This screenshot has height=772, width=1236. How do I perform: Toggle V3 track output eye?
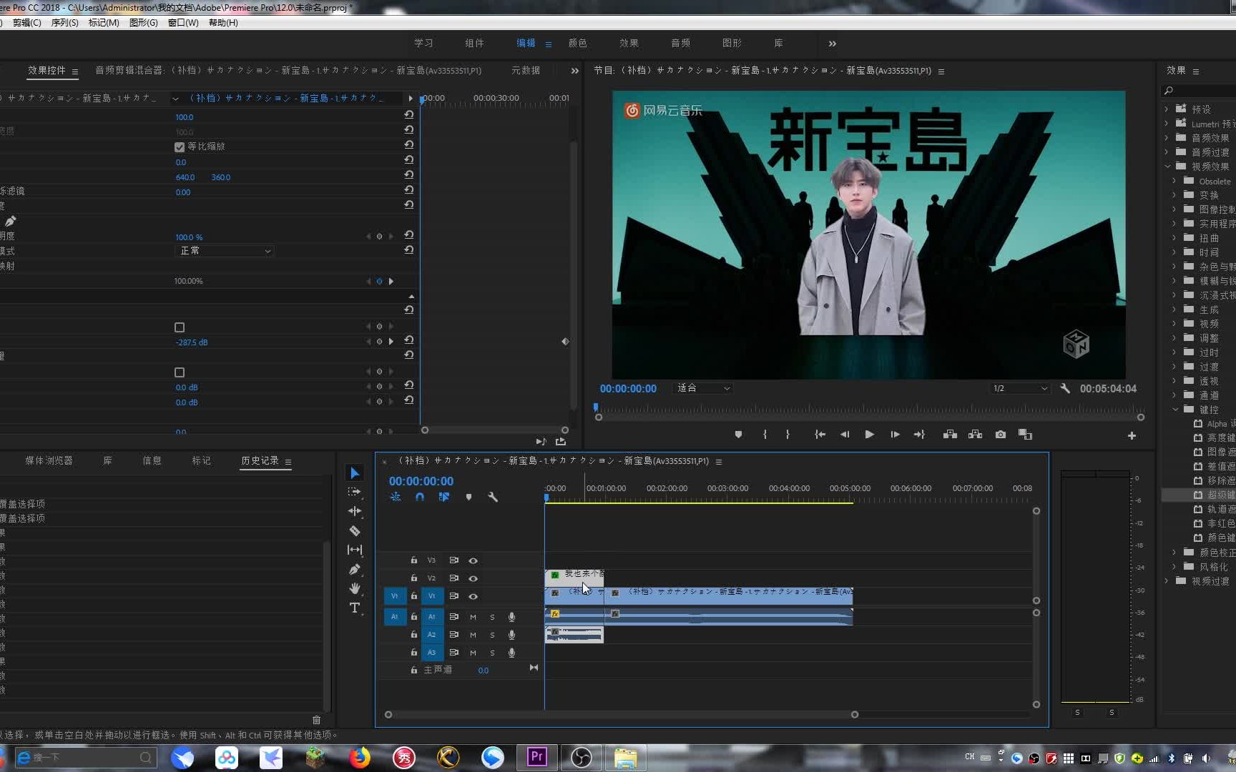[473, 560]
